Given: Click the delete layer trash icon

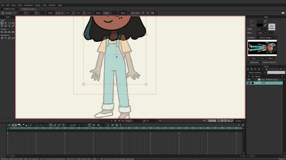Looking at the screenshot, I should tap(259, 69).
